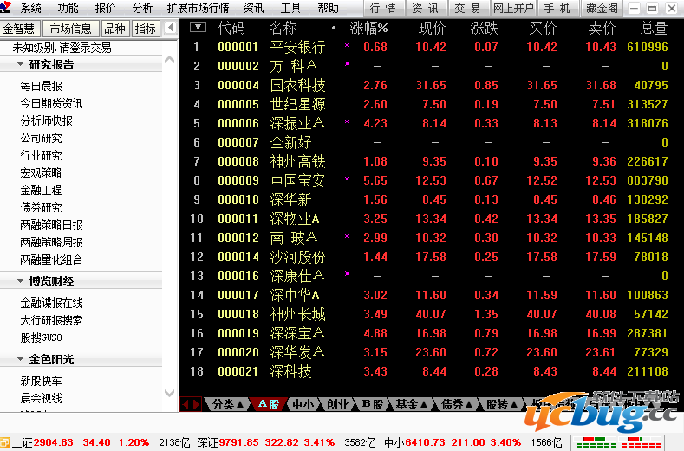Click the table dropdown arrow beside 代码 header
The width and height of the screenshot is (684, 451).
tap(198, 28)
